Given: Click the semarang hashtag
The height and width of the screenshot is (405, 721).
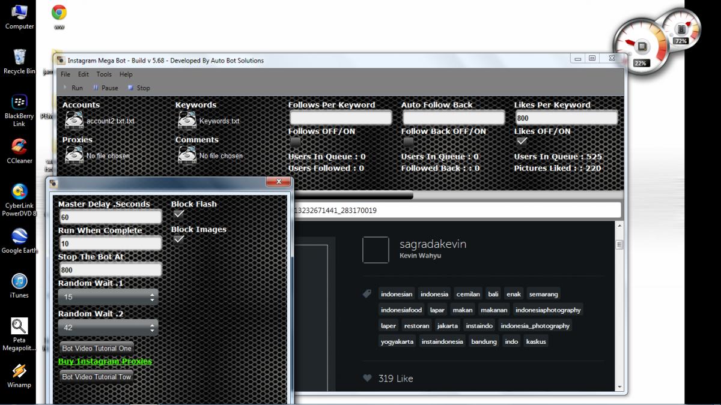Looking at the screenshot, I should tap(544, 294).
